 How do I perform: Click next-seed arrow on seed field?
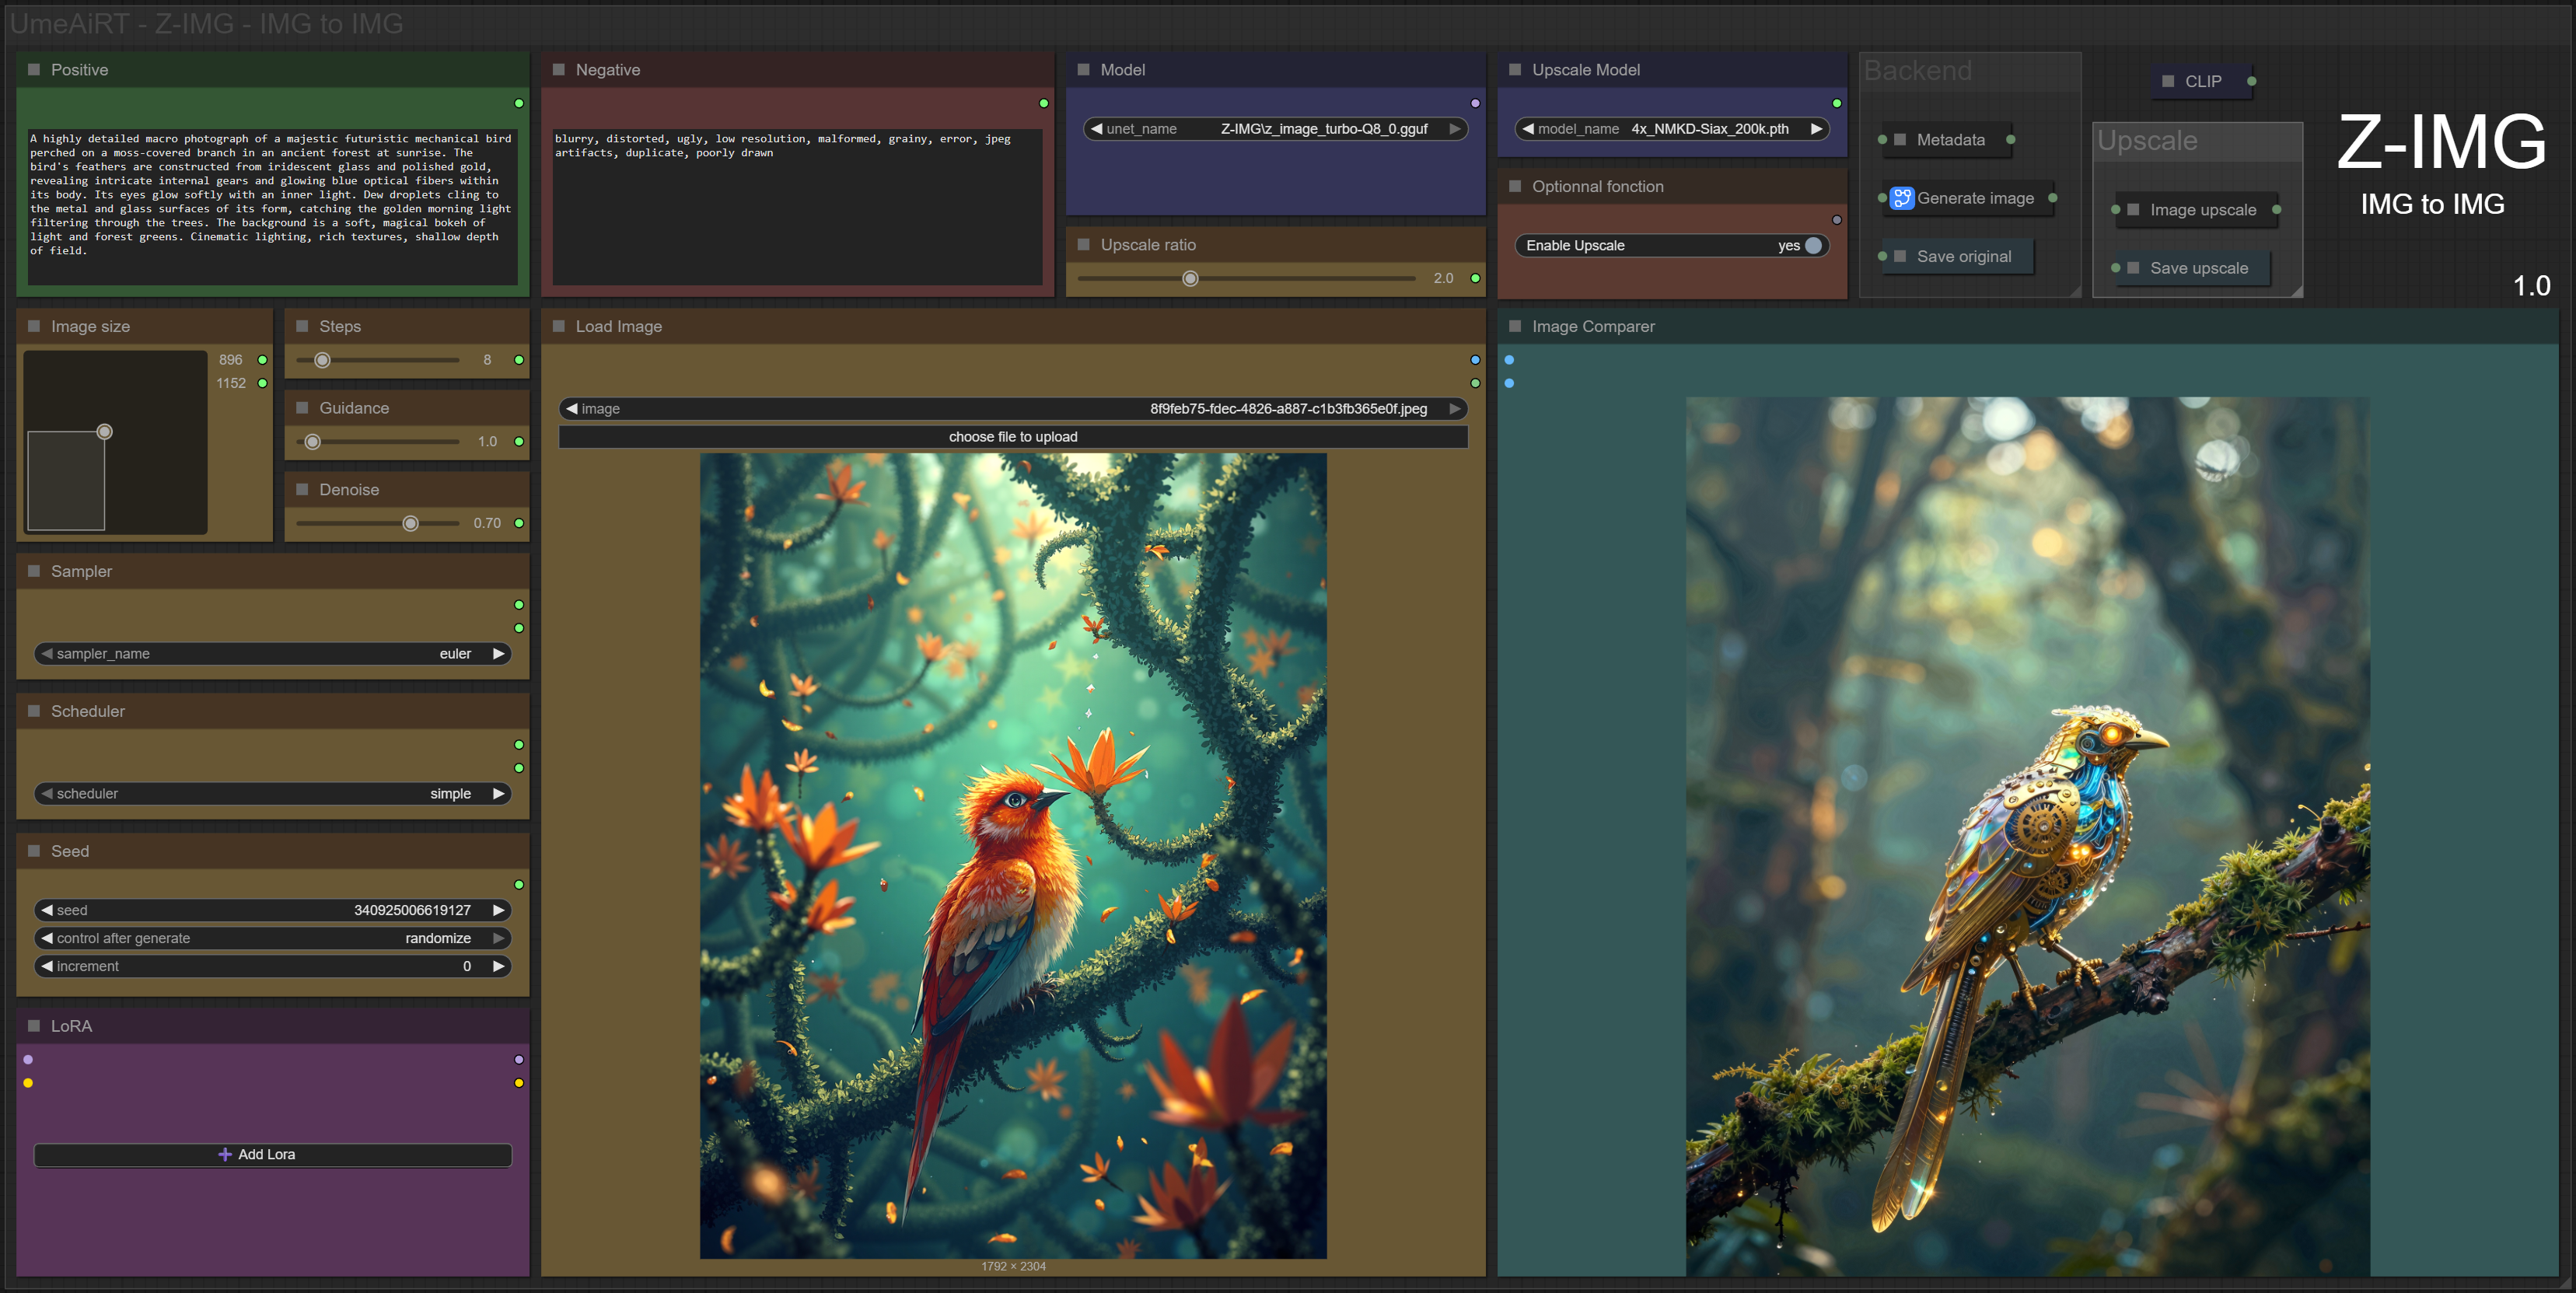(498, 910)
